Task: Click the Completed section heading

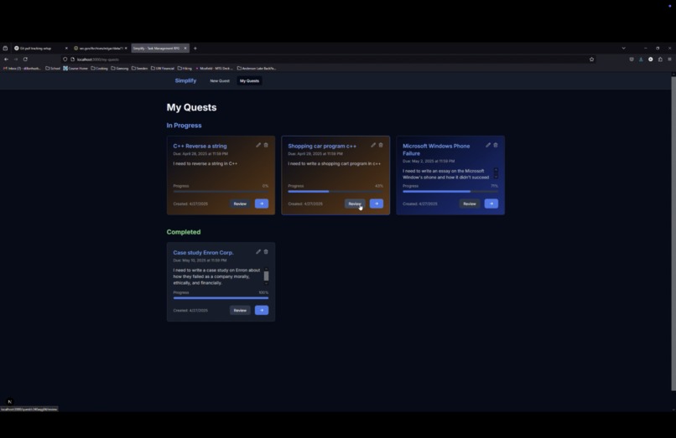Action: pos(184,232)
